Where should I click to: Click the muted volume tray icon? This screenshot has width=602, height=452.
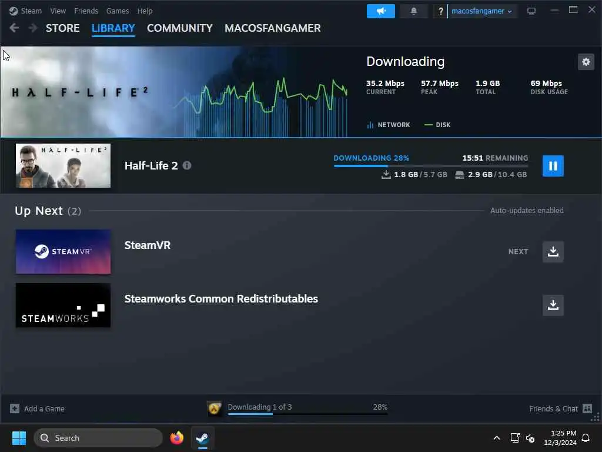click(x=530, y=438)
